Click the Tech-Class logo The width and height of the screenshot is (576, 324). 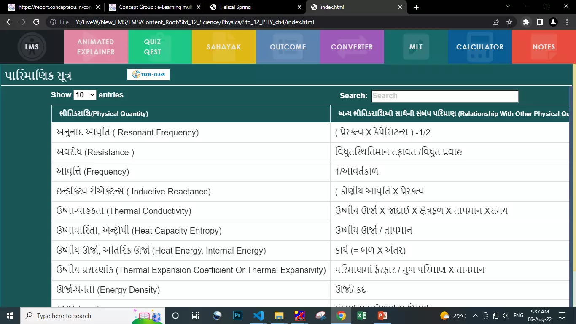[x=148, y=75]
